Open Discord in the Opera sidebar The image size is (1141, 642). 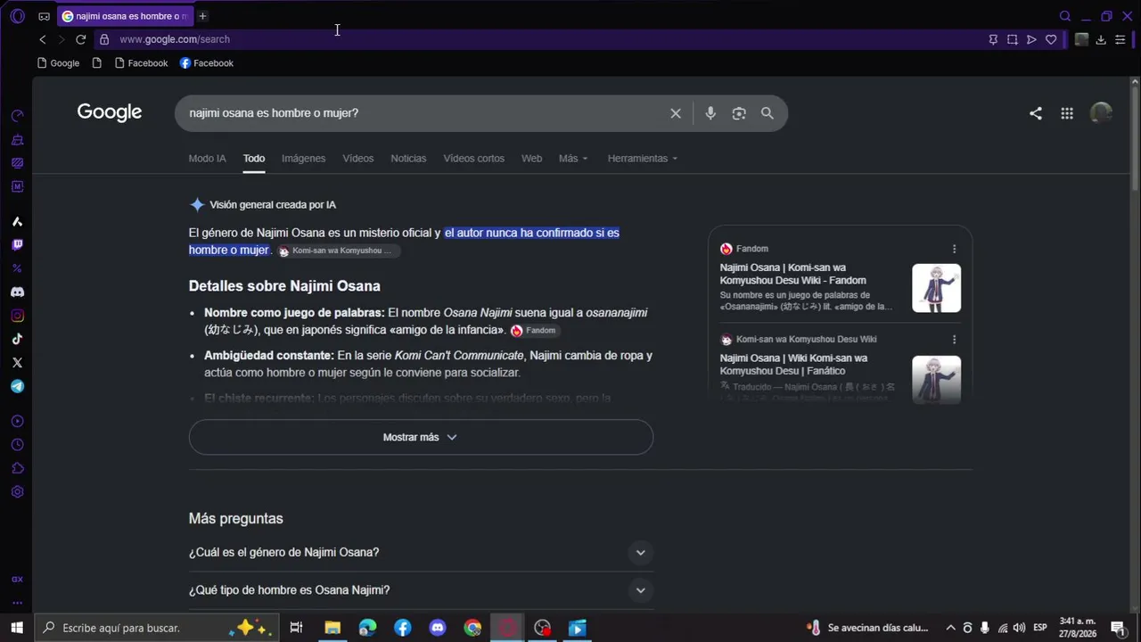pos(17,292)
